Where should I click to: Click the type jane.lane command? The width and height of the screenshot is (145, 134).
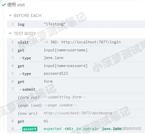(76, 58)
